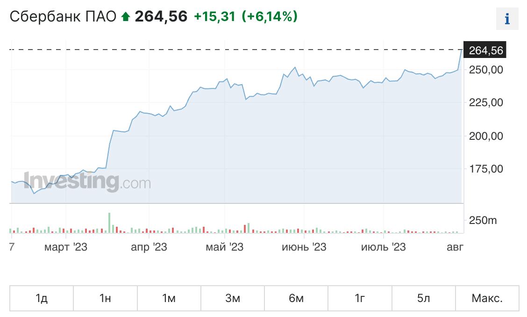Click the 264,56 current price label
Image resolution: width=527 pixels, height=317 pixels.
[486, 50]
